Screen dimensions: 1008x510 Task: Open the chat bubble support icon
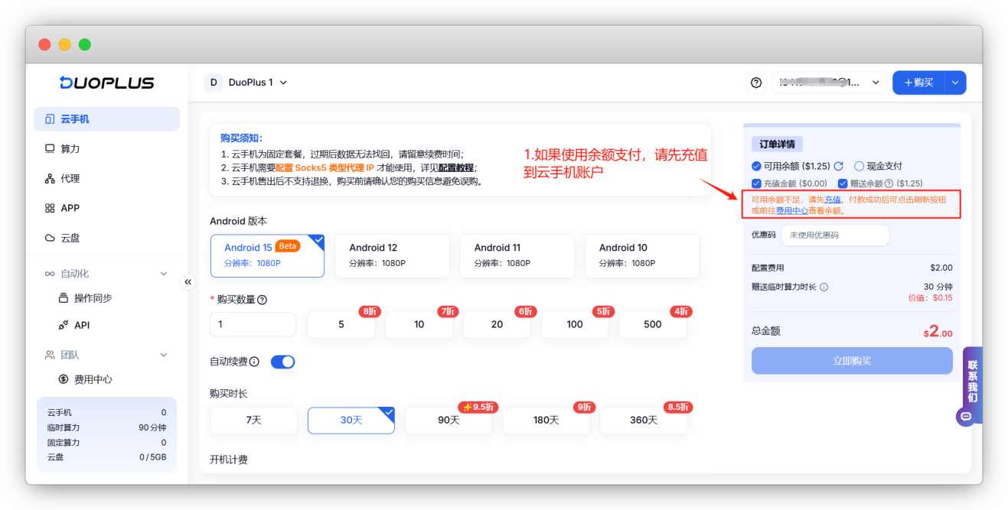coord(966,417)
